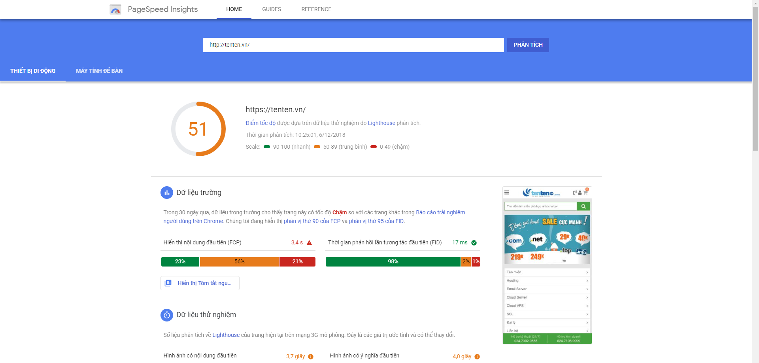Click the 17 ms FID value

(460, 243)
